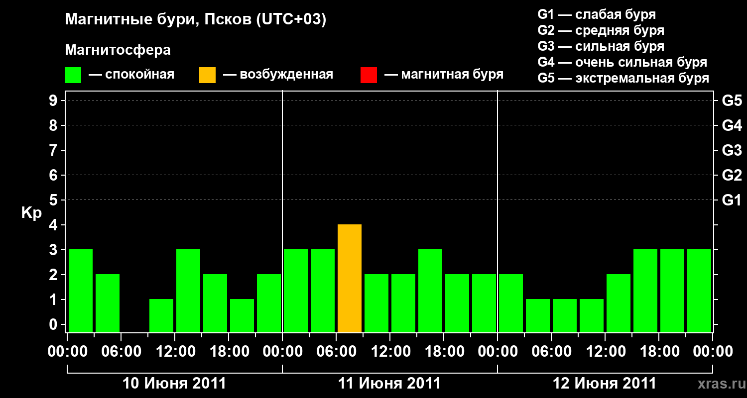Click the '12 Июня 2011' date label
This screenshot has height=398, width=747.
[605, 384]
